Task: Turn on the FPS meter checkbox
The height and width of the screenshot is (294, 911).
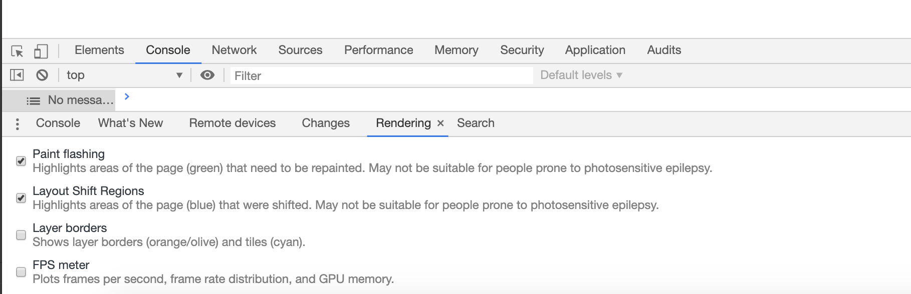Action: coord(21,272)
